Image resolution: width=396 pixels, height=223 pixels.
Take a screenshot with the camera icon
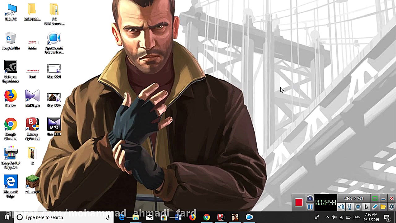[310, 199]
